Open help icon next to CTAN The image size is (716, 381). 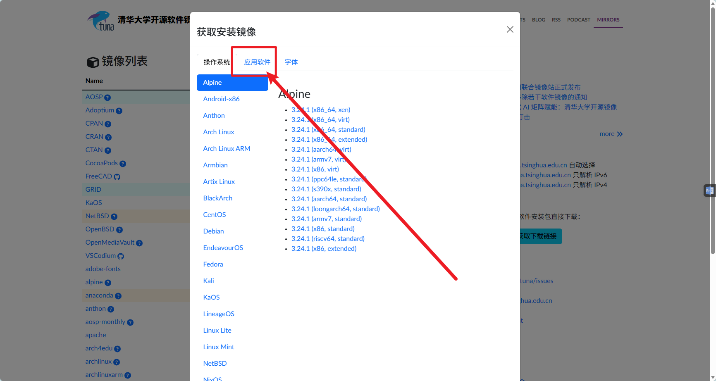click(108, 150)
